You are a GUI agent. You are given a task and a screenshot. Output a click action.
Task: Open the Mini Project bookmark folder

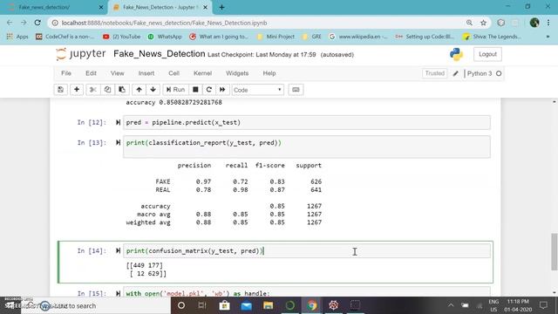pyautogui.click(x=276, y=37)
